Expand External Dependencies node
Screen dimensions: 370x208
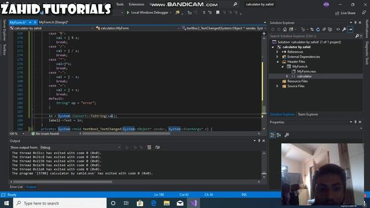point(277,57)
